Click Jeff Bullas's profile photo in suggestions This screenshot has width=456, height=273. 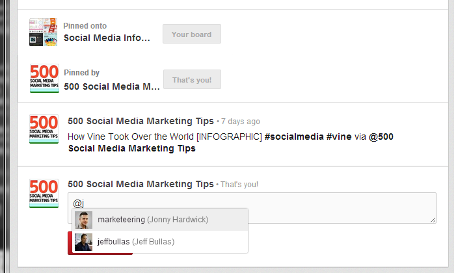point(83,242)
